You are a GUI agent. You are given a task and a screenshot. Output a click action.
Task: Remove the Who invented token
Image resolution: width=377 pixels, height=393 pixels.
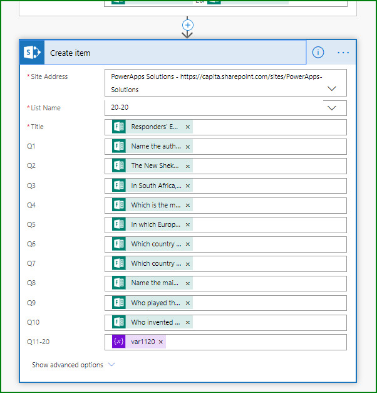tap(188, 323)
